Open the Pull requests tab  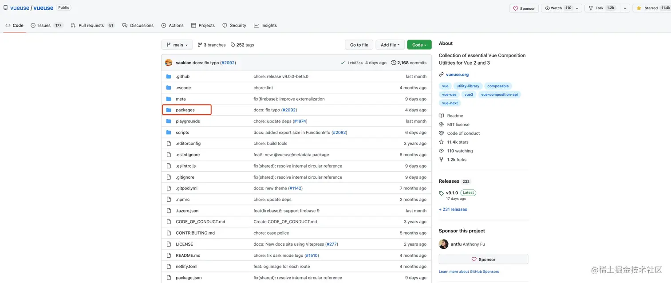pyautogui.click(x=93, y=25)
